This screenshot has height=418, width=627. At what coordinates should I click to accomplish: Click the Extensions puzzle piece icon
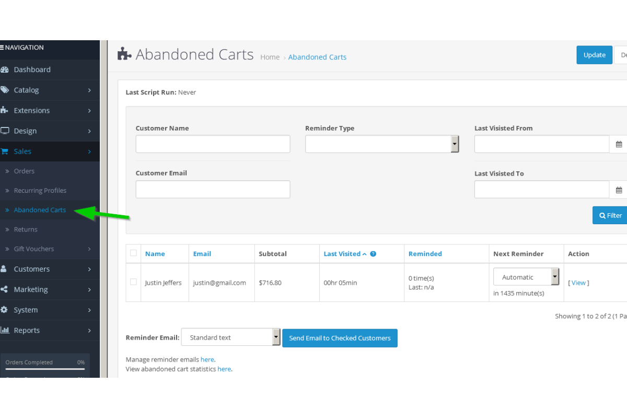(5, 110)
